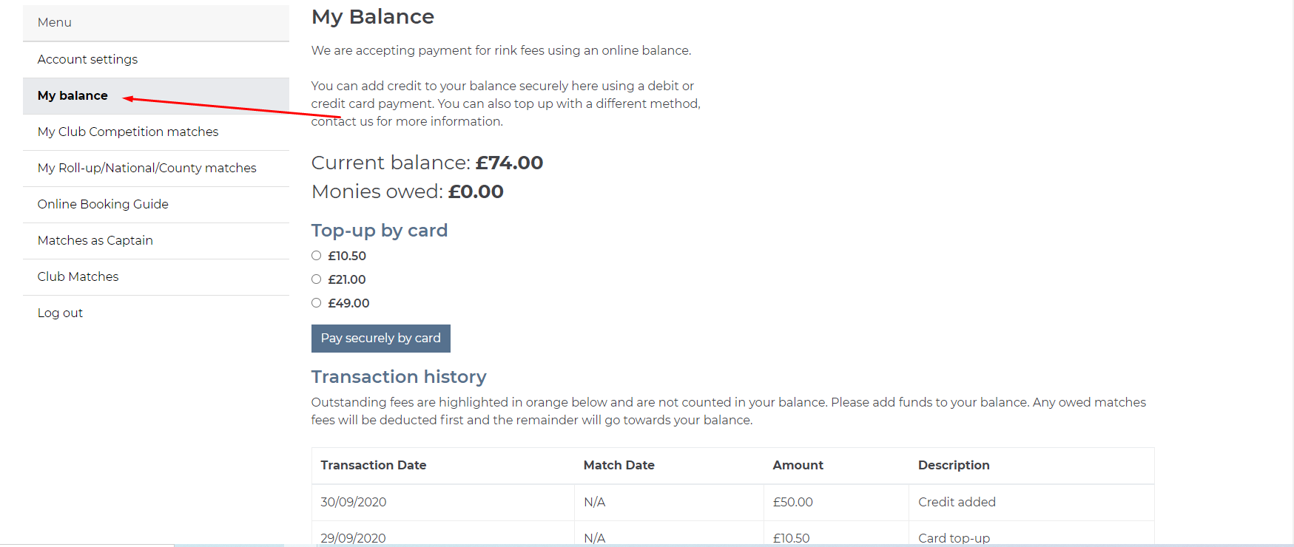Click the Credit added description cell
The width and height of the screenshot is (1294, 547).
pos(957,502)
